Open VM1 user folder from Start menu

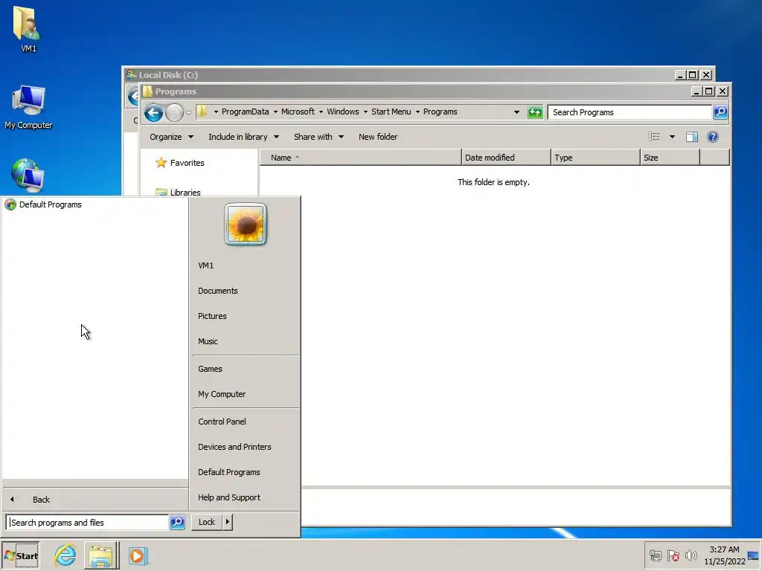(x=205, y=265)
